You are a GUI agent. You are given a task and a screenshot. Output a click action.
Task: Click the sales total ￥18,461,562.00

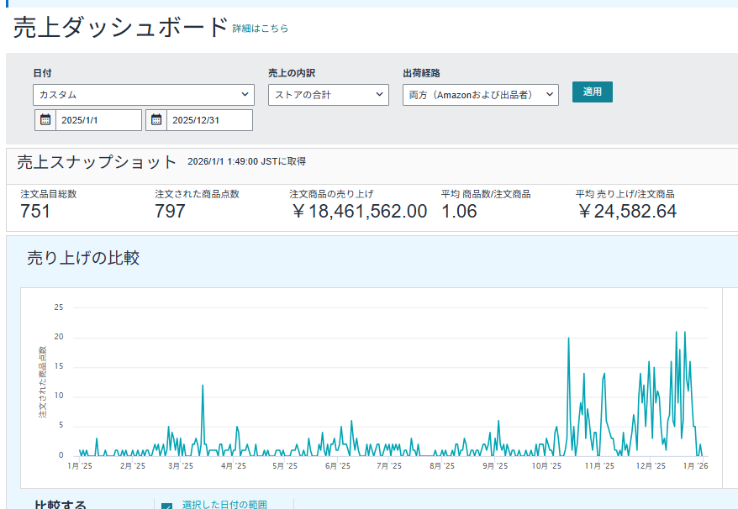tap(359, 212)
